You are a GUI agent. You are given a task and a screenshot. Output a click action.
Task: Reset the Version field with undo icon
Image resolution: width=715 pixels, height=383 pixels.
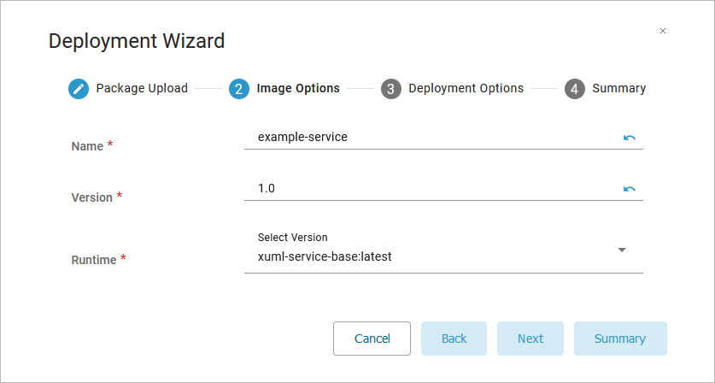630,188
